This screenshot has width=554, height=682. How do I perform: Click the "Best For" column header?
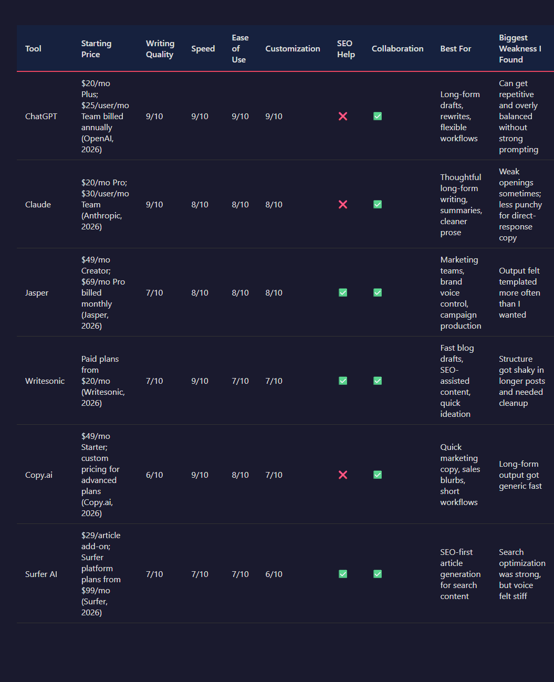(x=455, y=48)
